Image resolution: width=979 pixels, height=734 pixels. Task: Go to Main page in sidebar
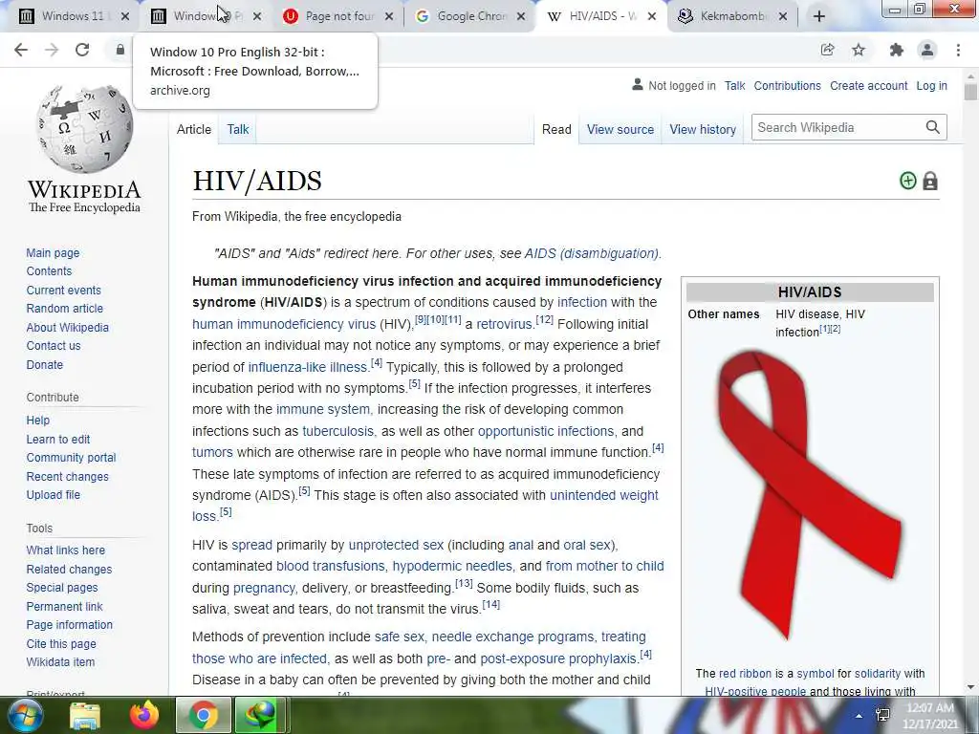click(x=53, y=252)
